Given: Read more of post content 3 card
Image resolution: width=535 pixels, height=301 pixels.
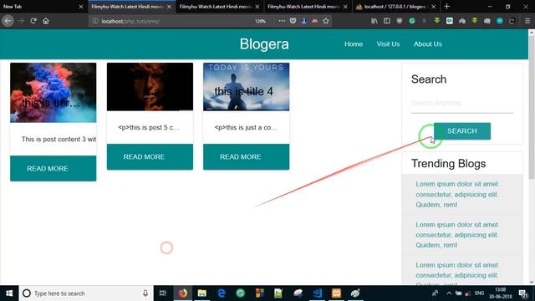Looking at the screenshot, I should 53,169.
